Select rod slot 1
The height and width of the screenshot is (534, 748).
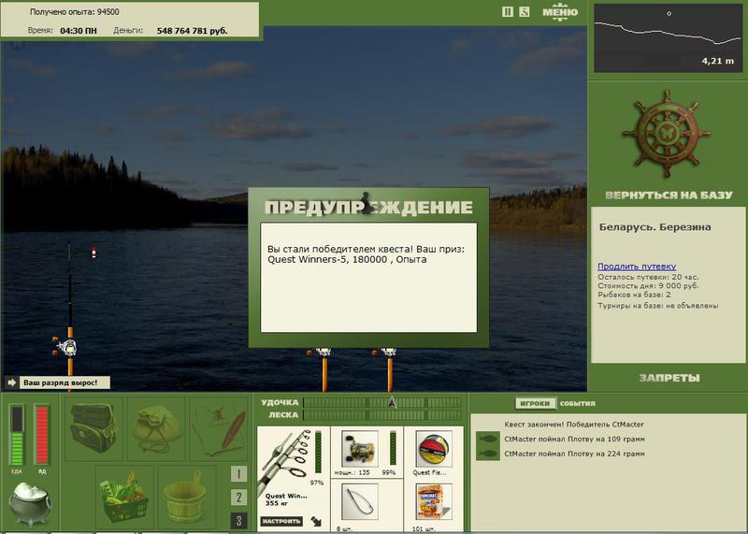click(238, 474)
